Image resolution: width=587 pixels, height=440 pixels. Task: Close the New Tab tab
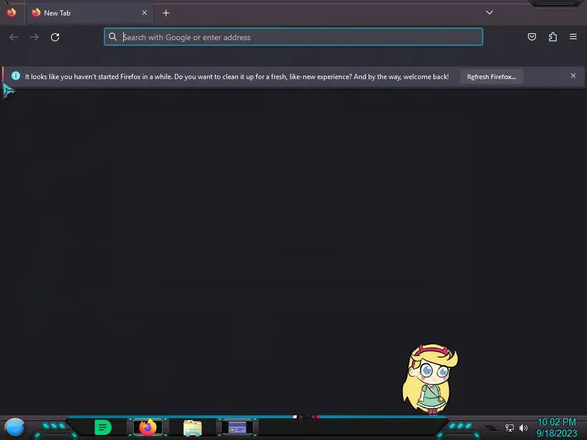click(144, 13)
